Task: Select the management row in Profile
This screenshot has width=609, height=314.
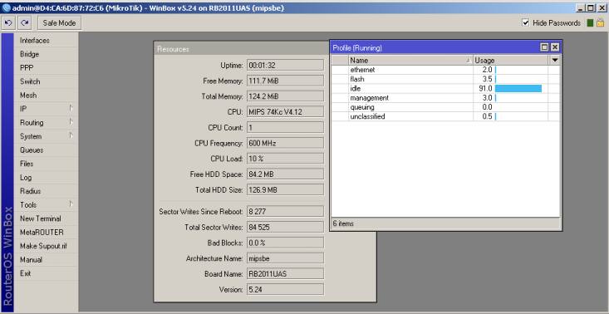Action: (446, 98)
